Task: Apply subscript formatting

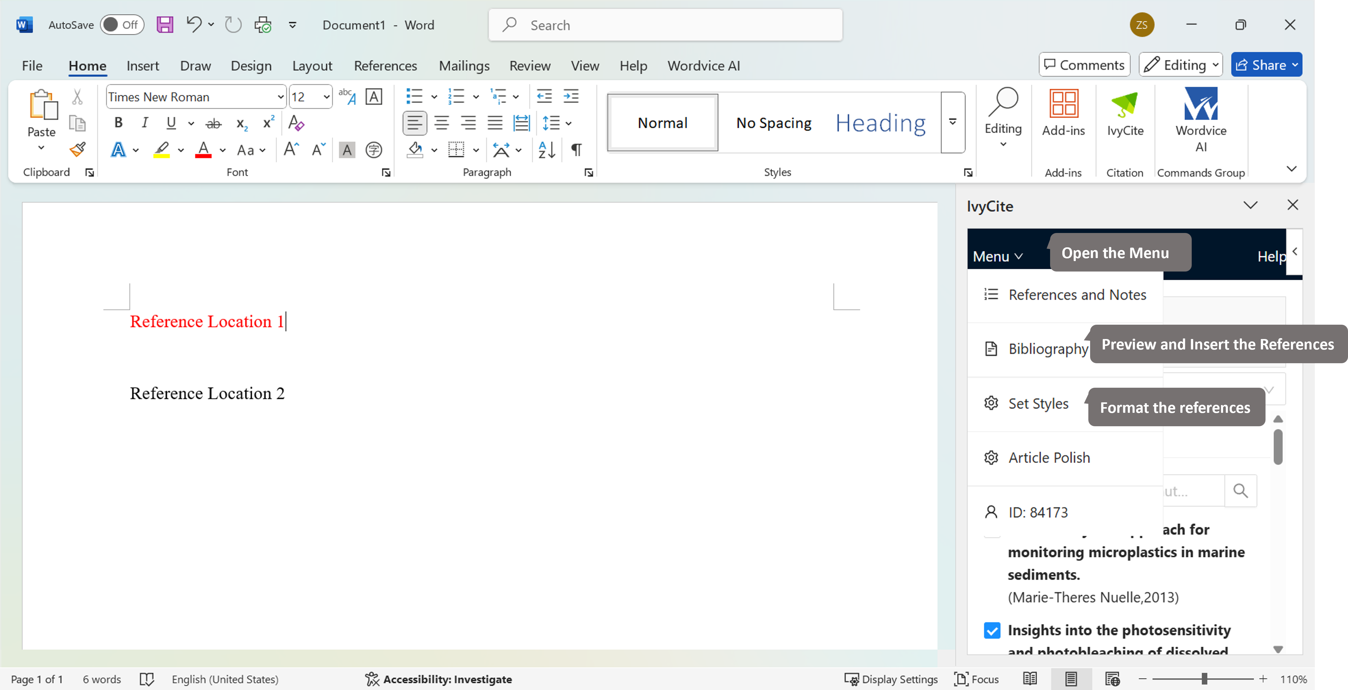Action: pyautogui.click(x=241, y=124)
